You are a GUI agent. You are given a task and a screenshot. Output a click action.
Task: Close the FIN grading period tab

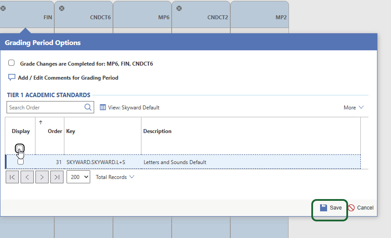click(3, 8)
